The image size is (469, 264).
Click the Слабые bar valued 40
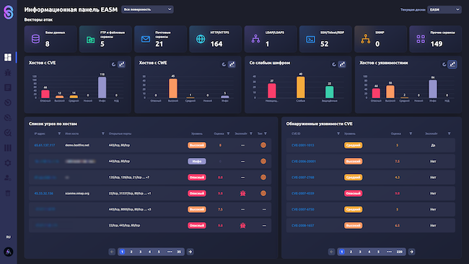(301, 87)
